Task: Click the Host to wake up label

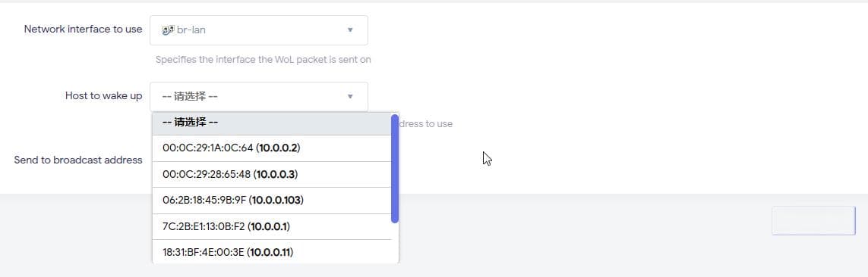Action: coord(103,95)
